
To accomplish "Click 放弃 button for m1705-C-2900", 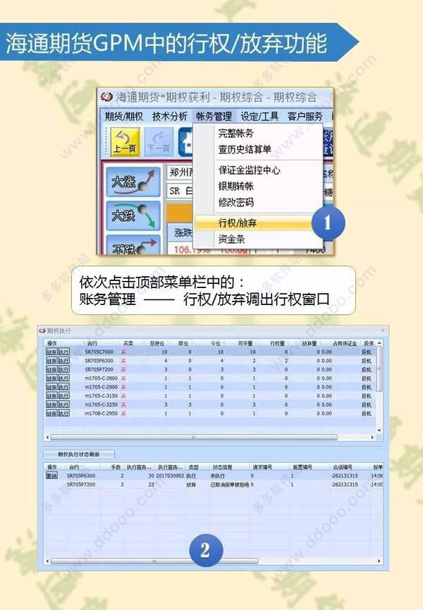I will pos(51,387).
